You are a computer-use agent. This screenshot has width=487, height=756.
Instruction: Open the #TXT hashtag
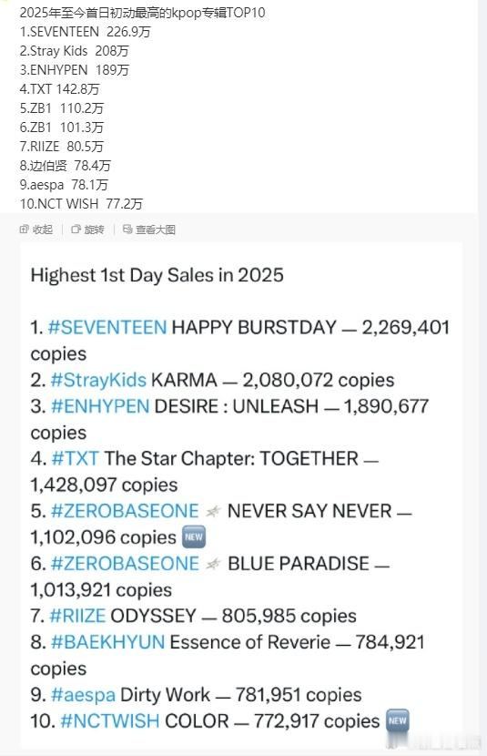76,458
